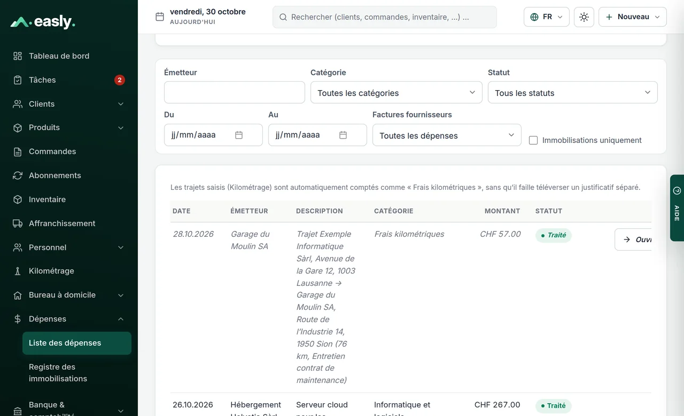Enable Immobilisations uniquement checkbox
684x416 pixels.
(x=533, y=140)
